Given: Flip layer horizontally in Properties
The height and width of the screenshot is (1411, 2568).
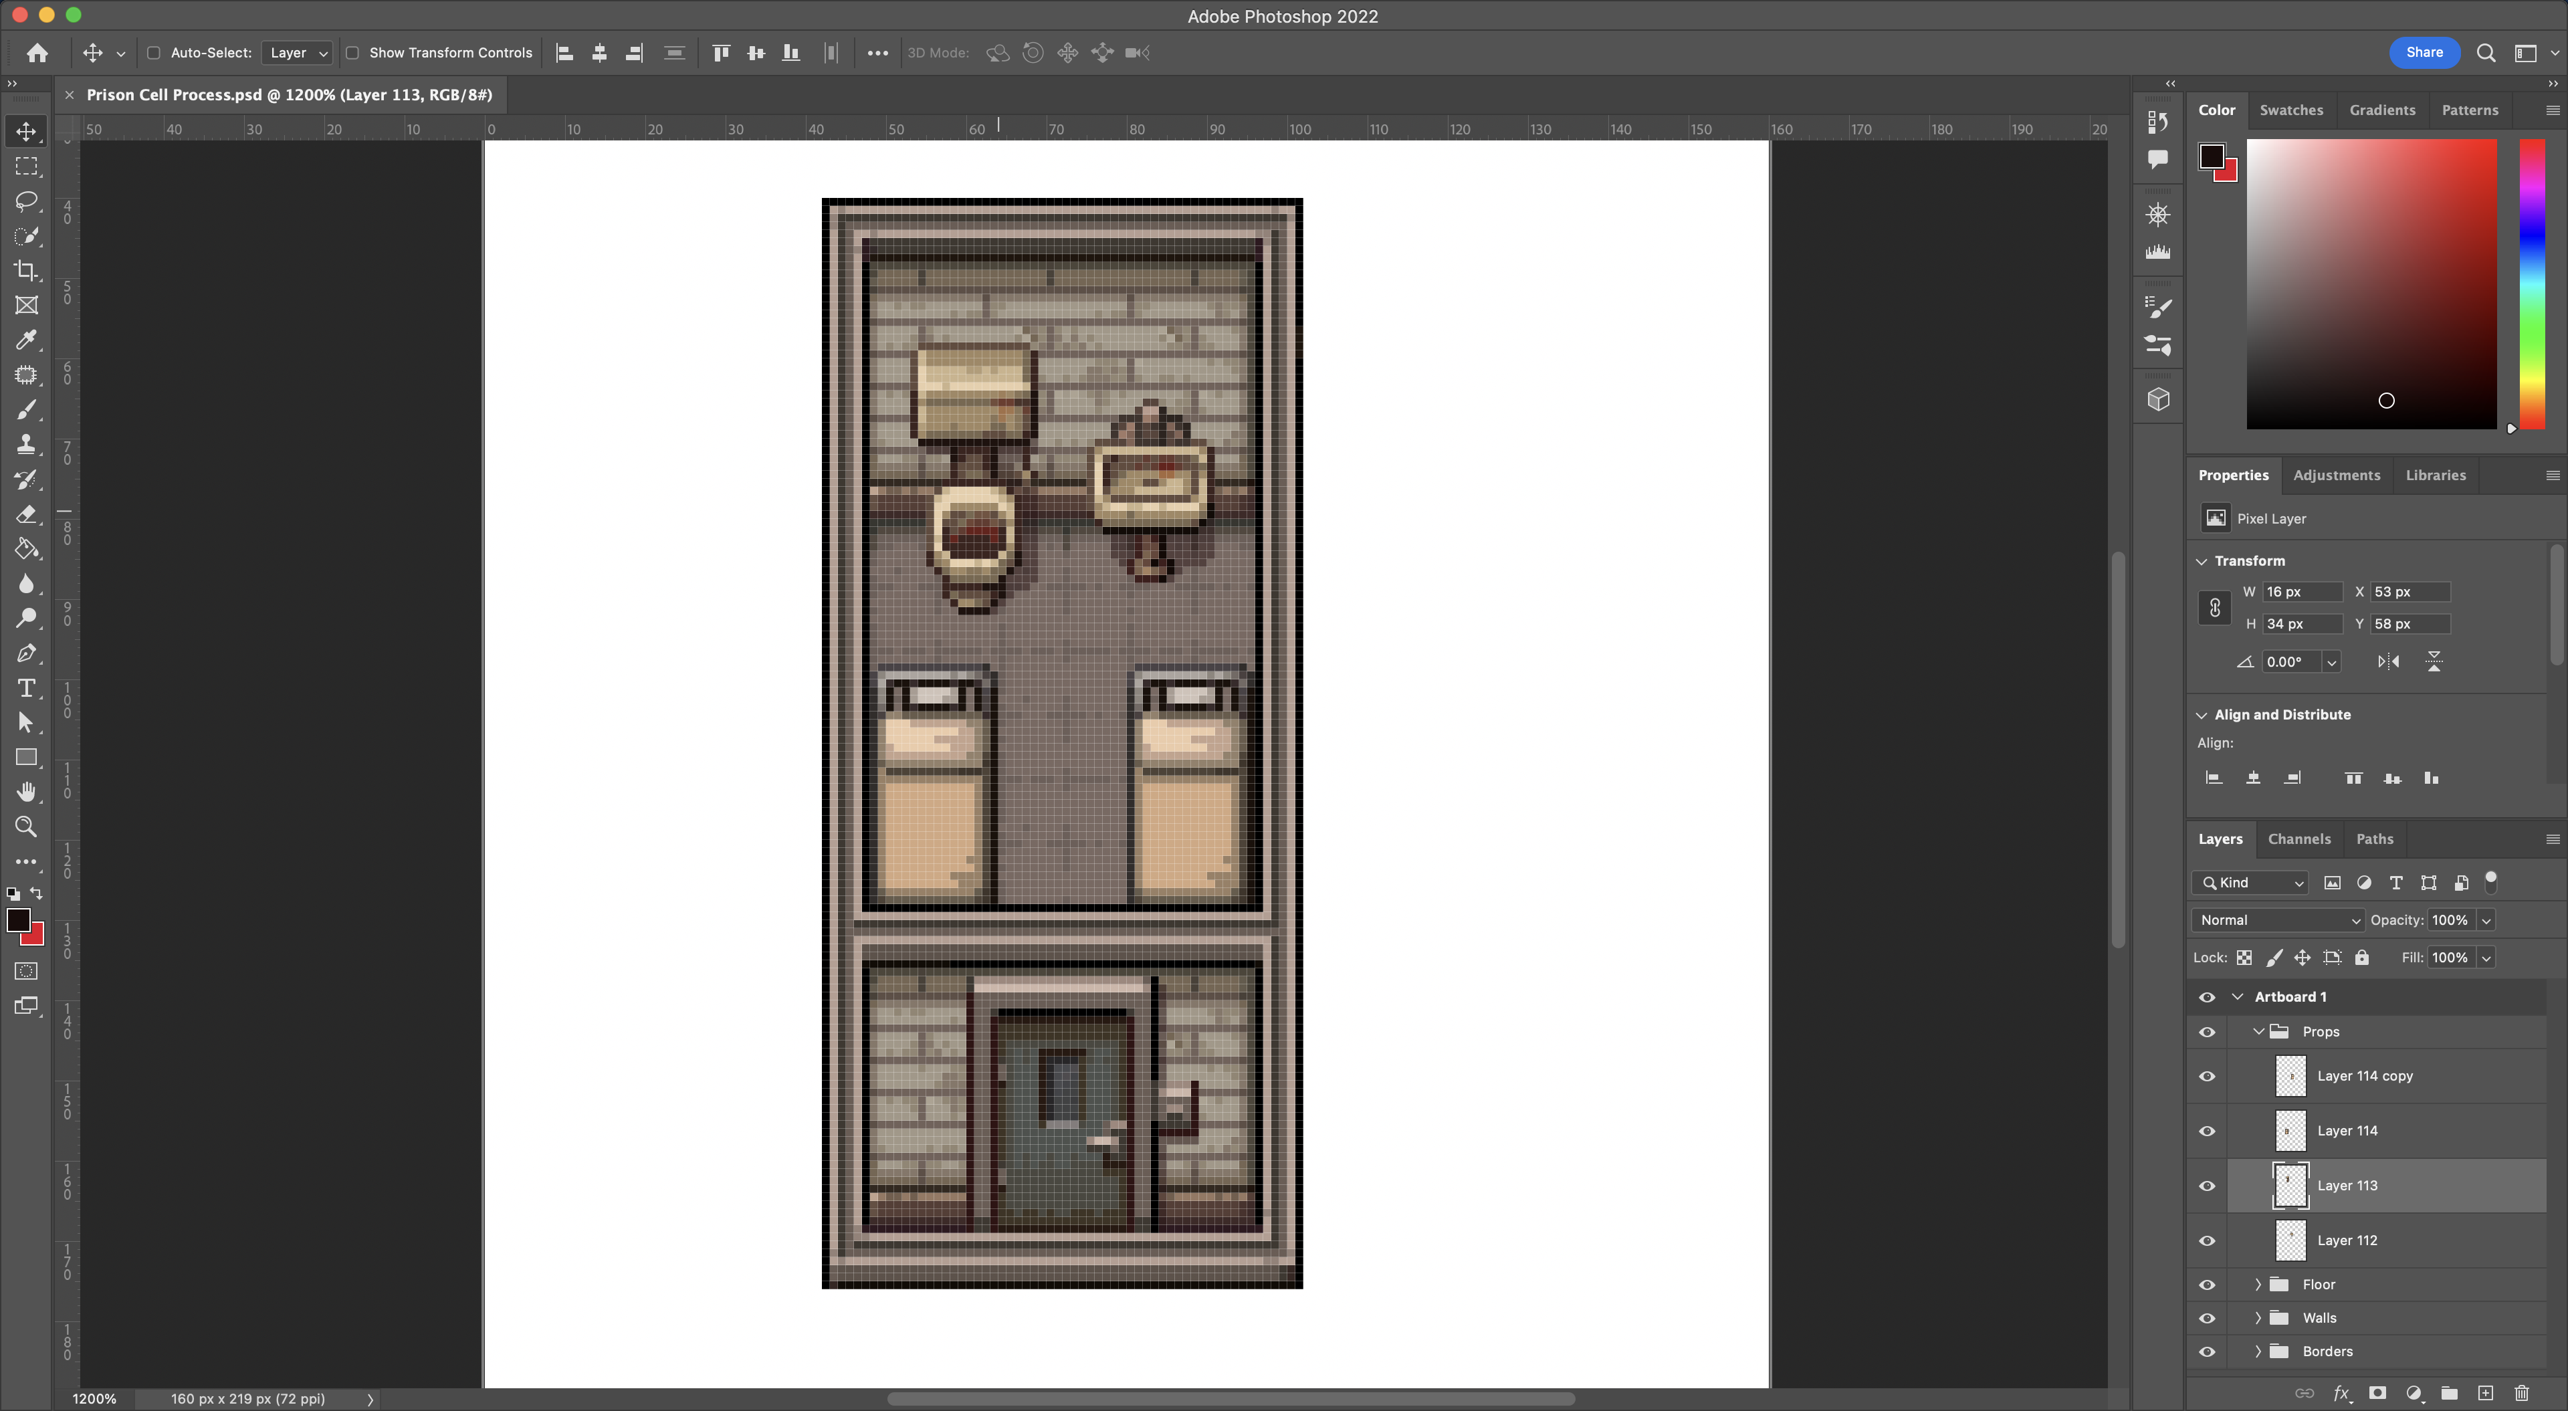Looking at the screenshot, I should tap(2389, 662).
